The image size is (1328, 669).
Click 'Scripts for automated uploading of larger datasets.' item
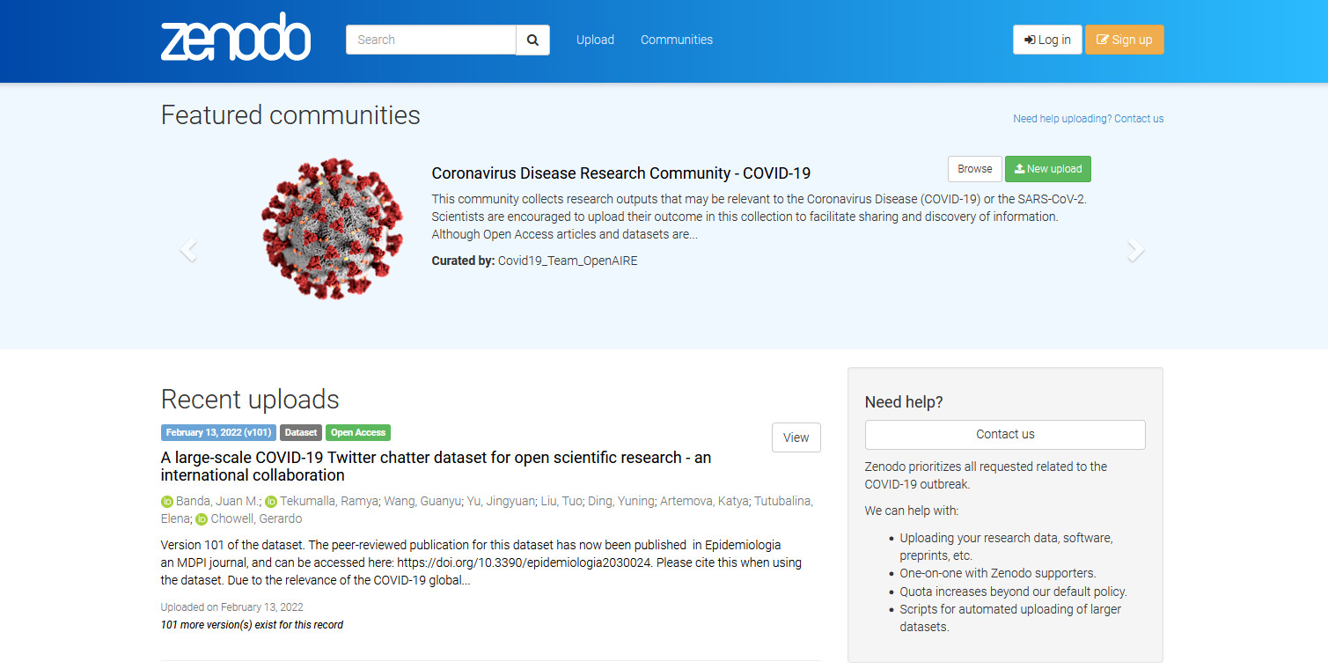[1010, 618]
